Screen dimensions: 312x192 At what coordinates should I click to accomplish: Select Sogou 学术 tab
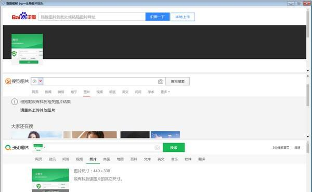[151, 92]
